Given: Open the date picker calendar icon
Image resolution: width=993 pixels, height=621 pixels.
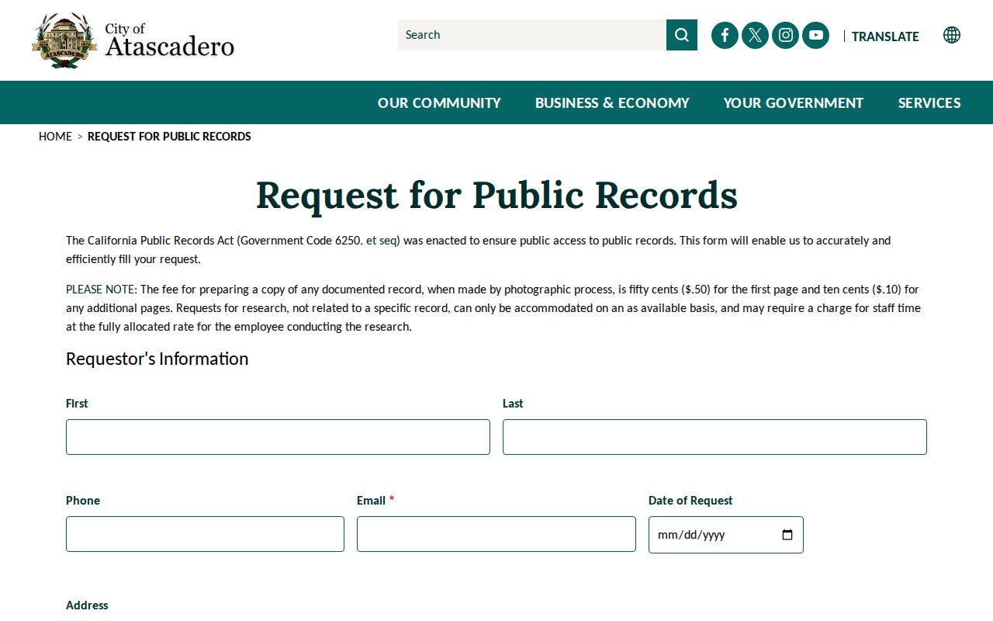Looking at the screenshot, I should point(787,535).
